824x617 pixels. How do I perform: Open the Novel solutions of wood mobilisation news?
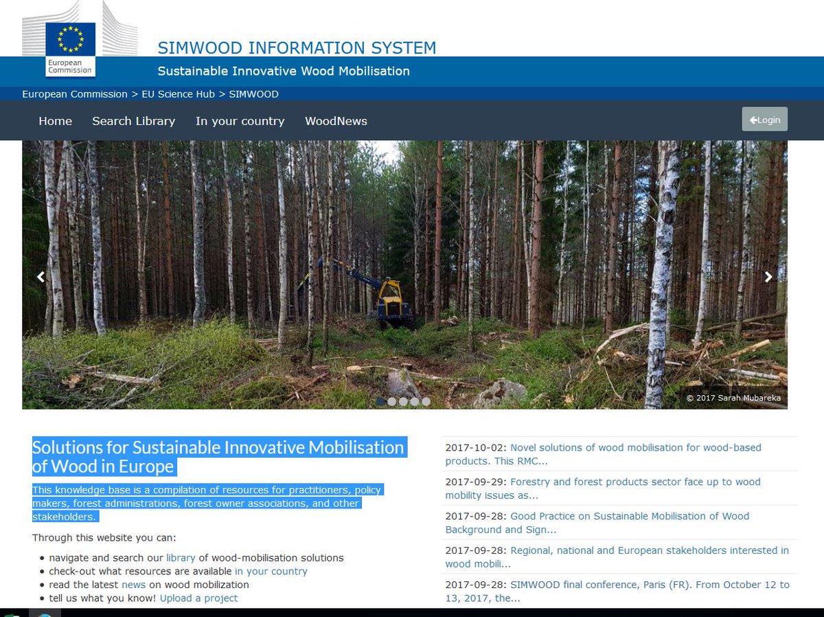[603, 454]
